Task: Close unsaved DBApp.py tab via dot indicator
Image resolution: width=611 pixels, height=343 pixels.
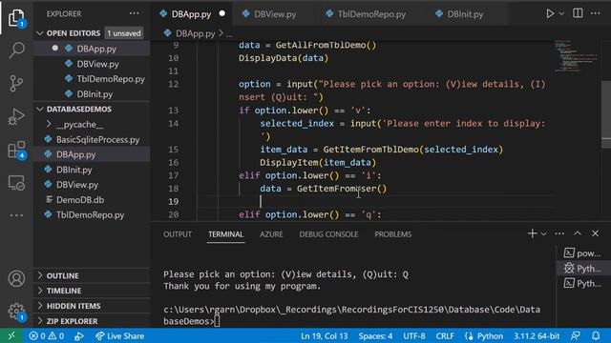Action: point(222,13)
